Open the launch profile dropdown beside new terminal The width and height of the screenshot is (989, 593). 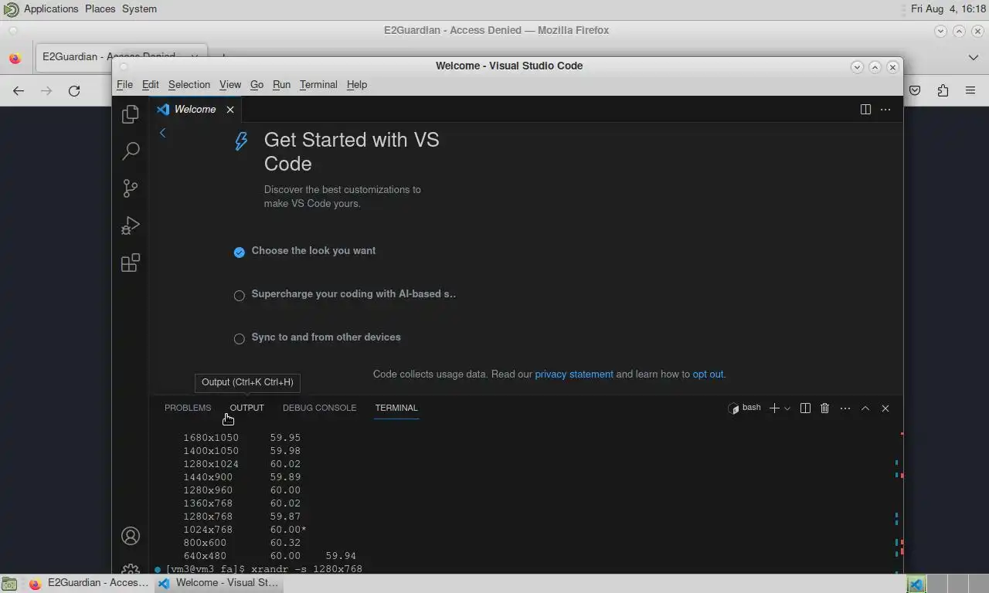[787, 408]
